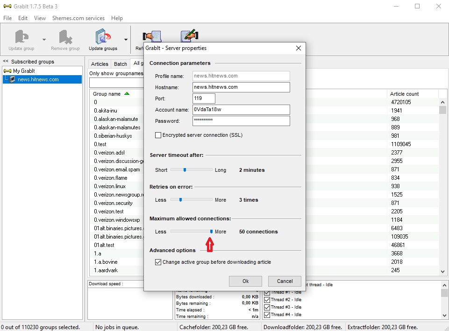
Task: Select group 1.aardvark
Action: pyautogui.click(x=106, y=270)
